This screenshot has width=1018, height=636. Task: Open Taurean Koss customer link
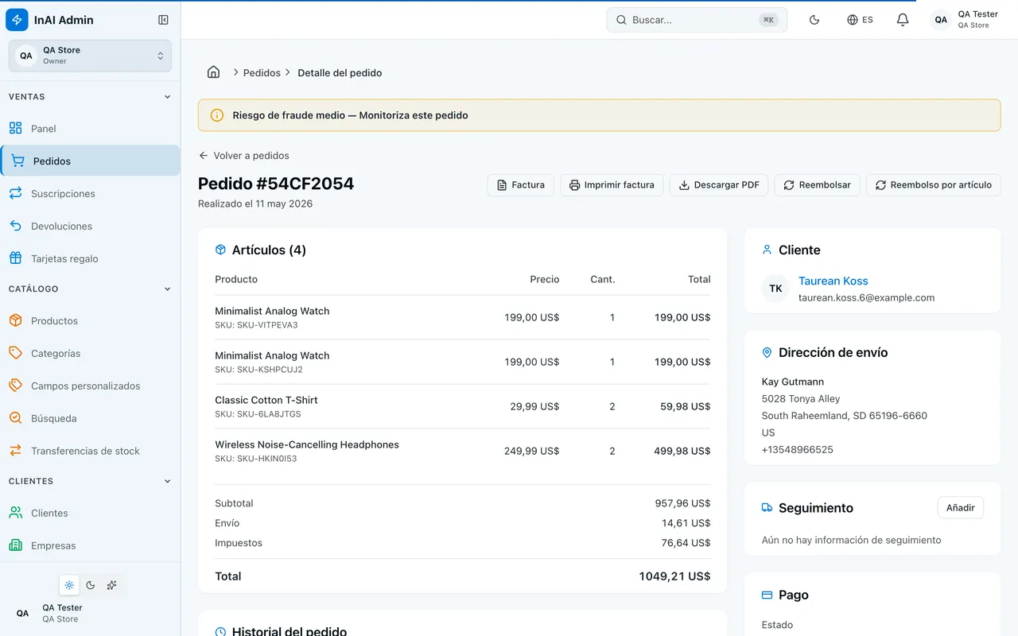point(833,281)
